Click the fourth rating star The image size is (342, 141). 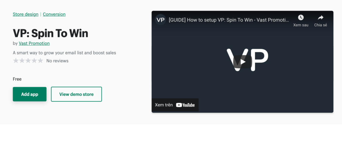(x=34, y=61)
